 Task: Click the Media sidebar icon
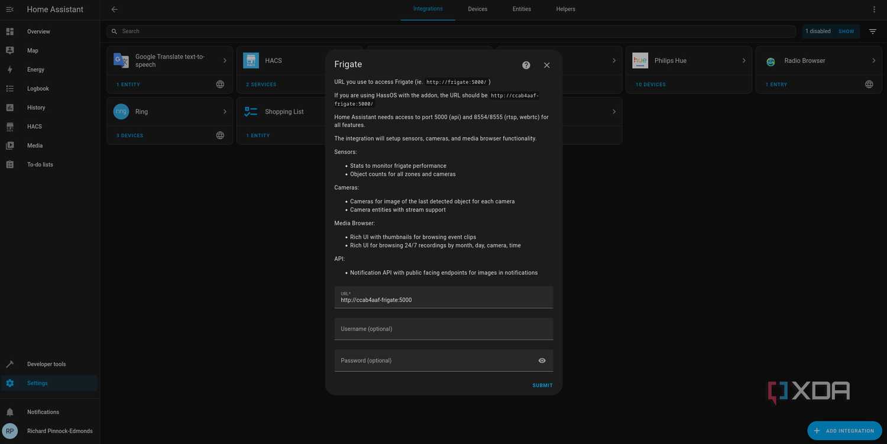click(9, 145)
